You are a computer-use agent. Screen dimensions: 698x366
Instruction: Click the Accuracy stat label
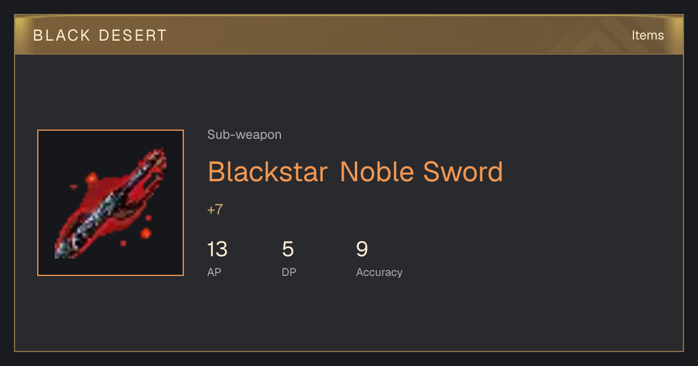(x=379, y=272)
